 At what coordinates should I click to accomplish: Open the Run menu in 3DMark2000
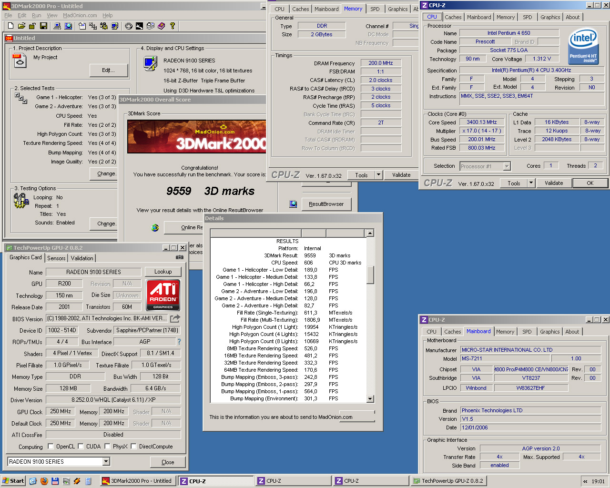[36, 15]
